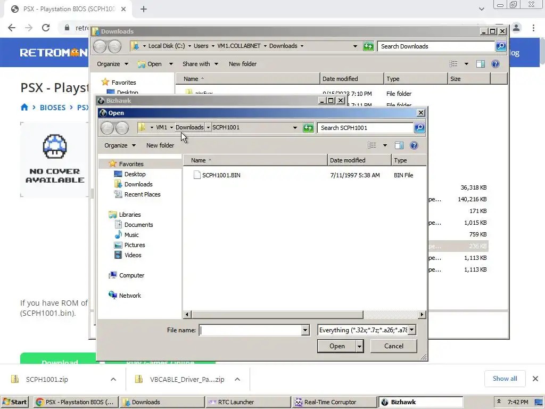Click VM1 in Open dialog breadcrumb

(161, 127)
